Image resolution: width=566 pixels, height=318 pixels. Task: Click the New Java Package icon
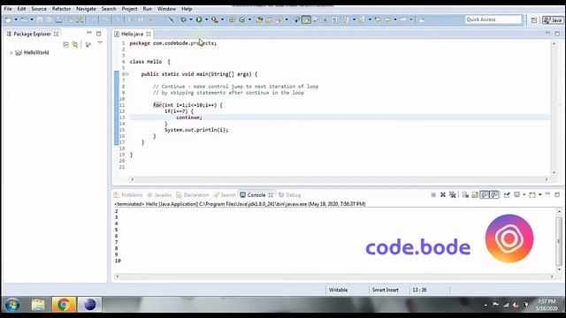[x=232, y=19]
